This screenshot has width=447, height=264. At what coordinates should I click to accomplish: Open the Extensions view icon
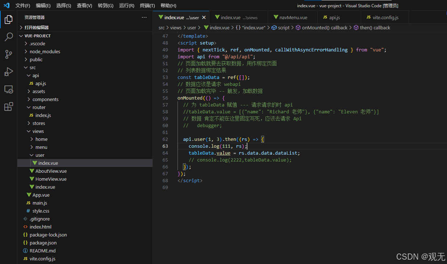click(x=9, y=106)
